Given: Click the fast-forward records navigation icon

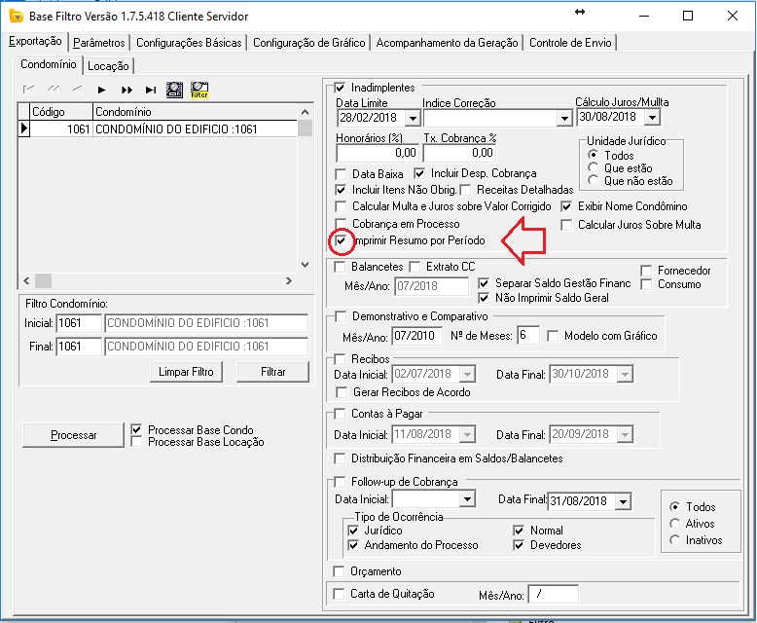Looking at the screenshot, I should [x=126, y=90].
